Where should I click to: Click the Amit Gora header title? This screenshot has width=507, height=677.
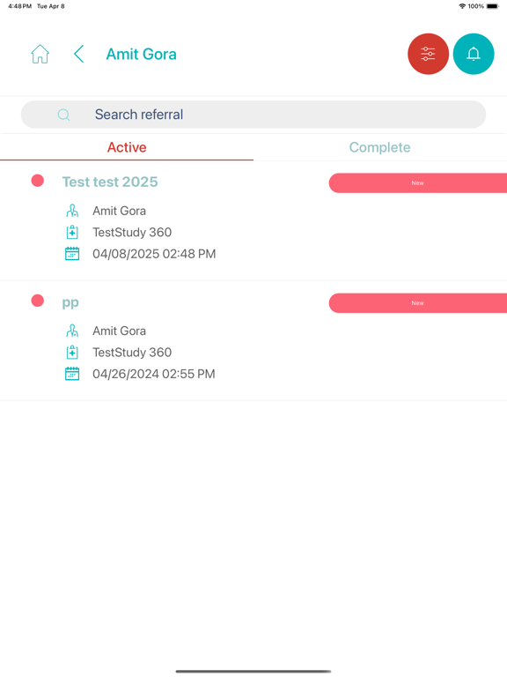(142, 55)
